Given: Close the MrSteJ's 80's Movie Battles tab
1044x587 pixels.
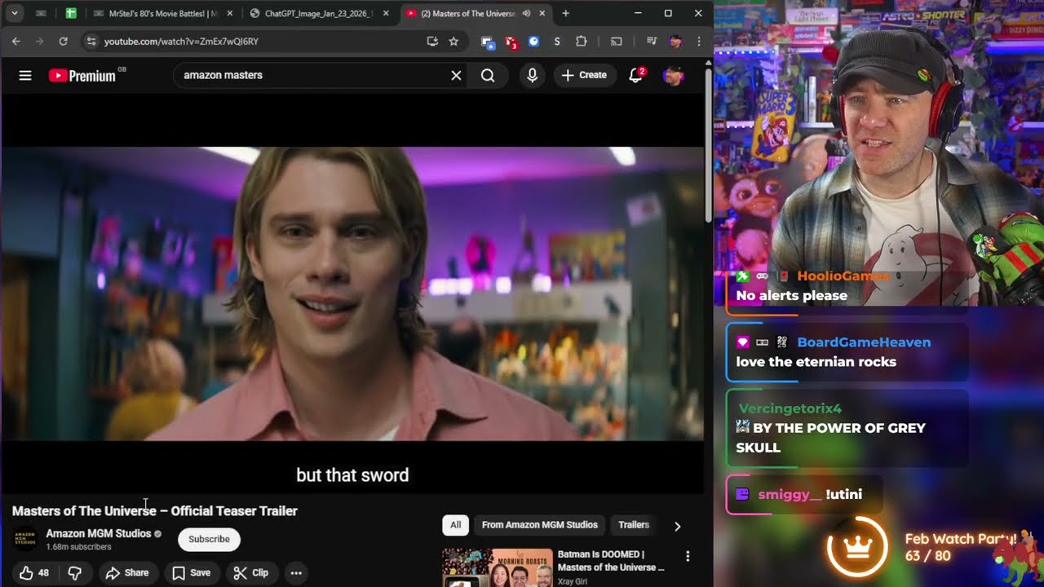Looking at the screenshot, I should (x=229, y=13).
